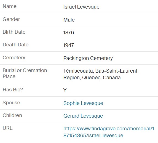Open the Sophie Levesque spouse link

click(x=83, y=103)
